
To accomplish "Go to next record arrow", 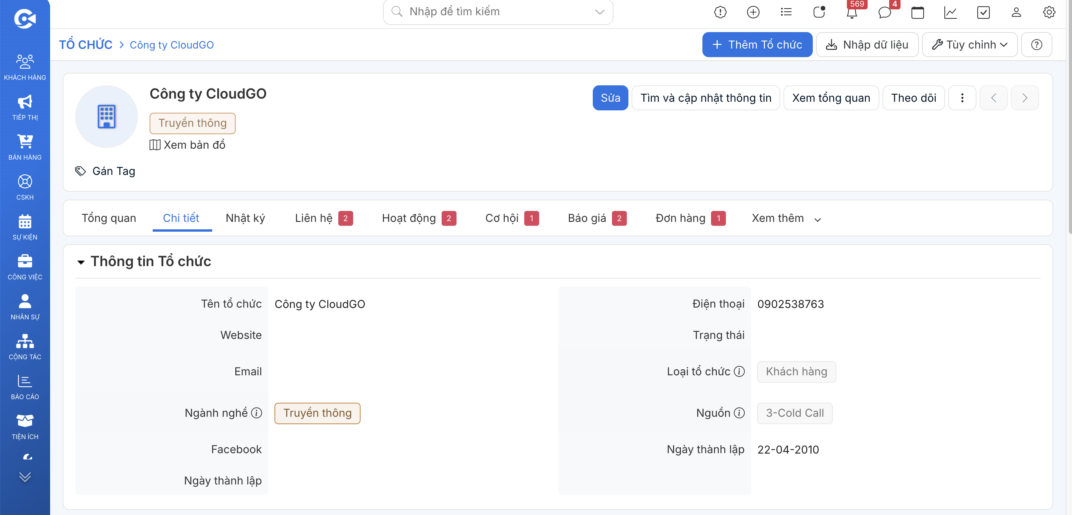I will [x=1025, y=98].
